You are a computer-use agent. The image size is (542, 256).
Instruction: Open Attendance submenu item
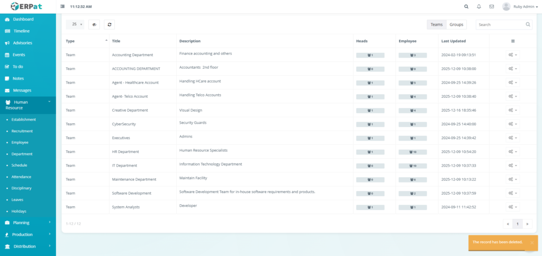21,177
